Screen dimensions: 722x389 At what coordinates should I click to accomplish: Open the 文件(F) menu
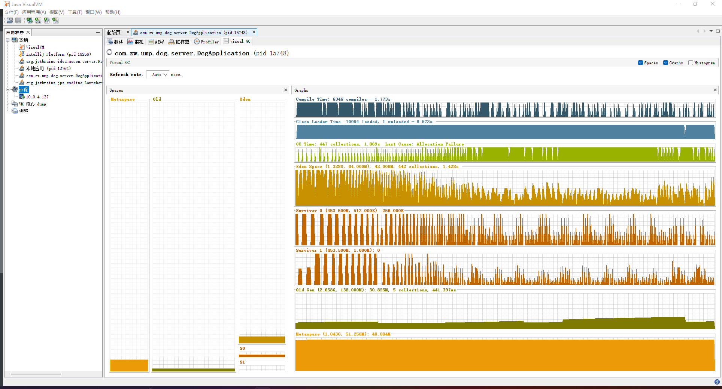pyautogui.click(x=12, y=12)
